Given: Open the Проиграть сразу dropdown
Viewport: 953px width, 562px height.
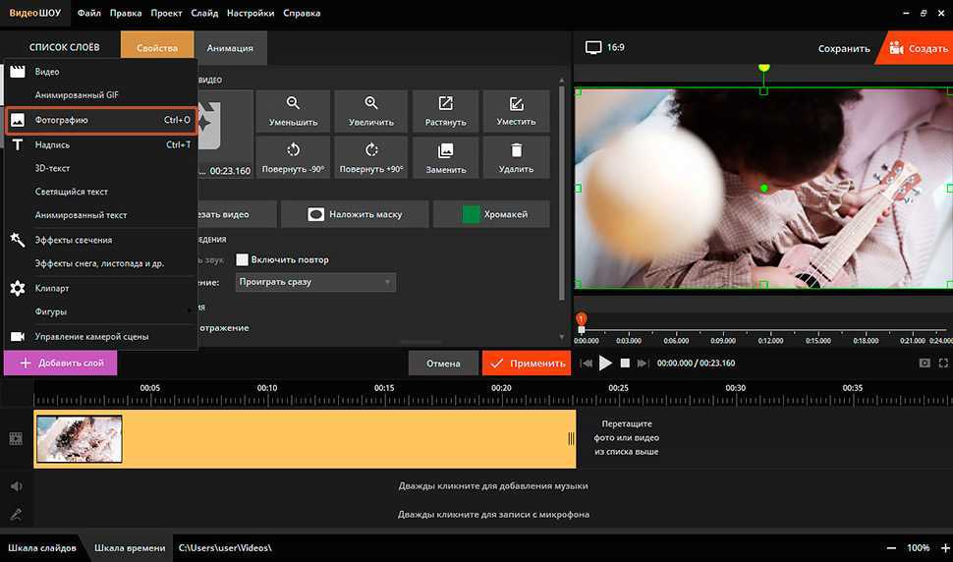Looking at the screenshot, I should [x=315, y=282].
